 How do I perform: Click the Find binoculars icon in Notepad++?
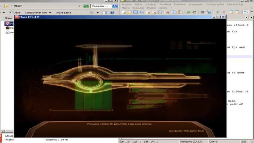click(202, 12)
